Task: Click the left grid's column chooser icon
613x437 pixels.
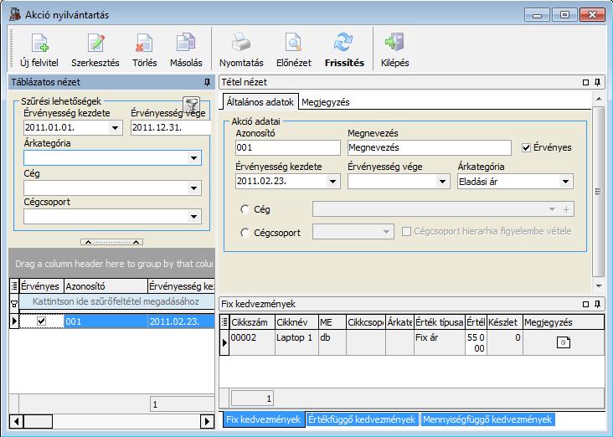Action: [x=14, y=286]
